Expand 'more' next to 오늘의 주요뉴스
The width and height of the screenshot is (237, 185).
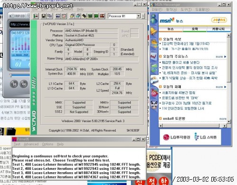(221, 57)
